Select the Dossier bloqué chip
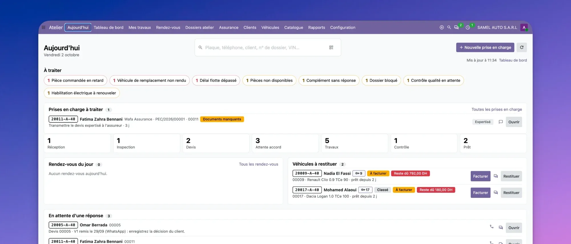The width and height of the screenshot is (571, 244). [x=381, y=81]
